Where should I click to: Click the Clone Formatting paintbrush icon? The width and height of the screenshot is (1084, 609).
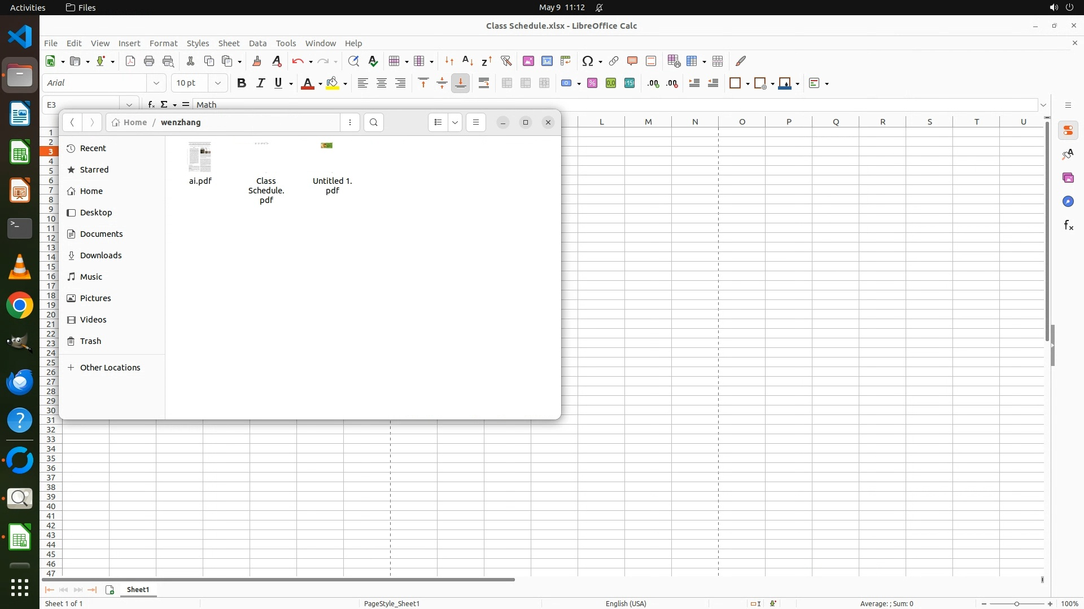pos(257,61)
